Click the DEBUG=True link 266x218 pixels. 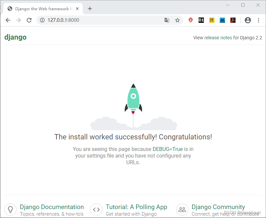tap(168, 149)
